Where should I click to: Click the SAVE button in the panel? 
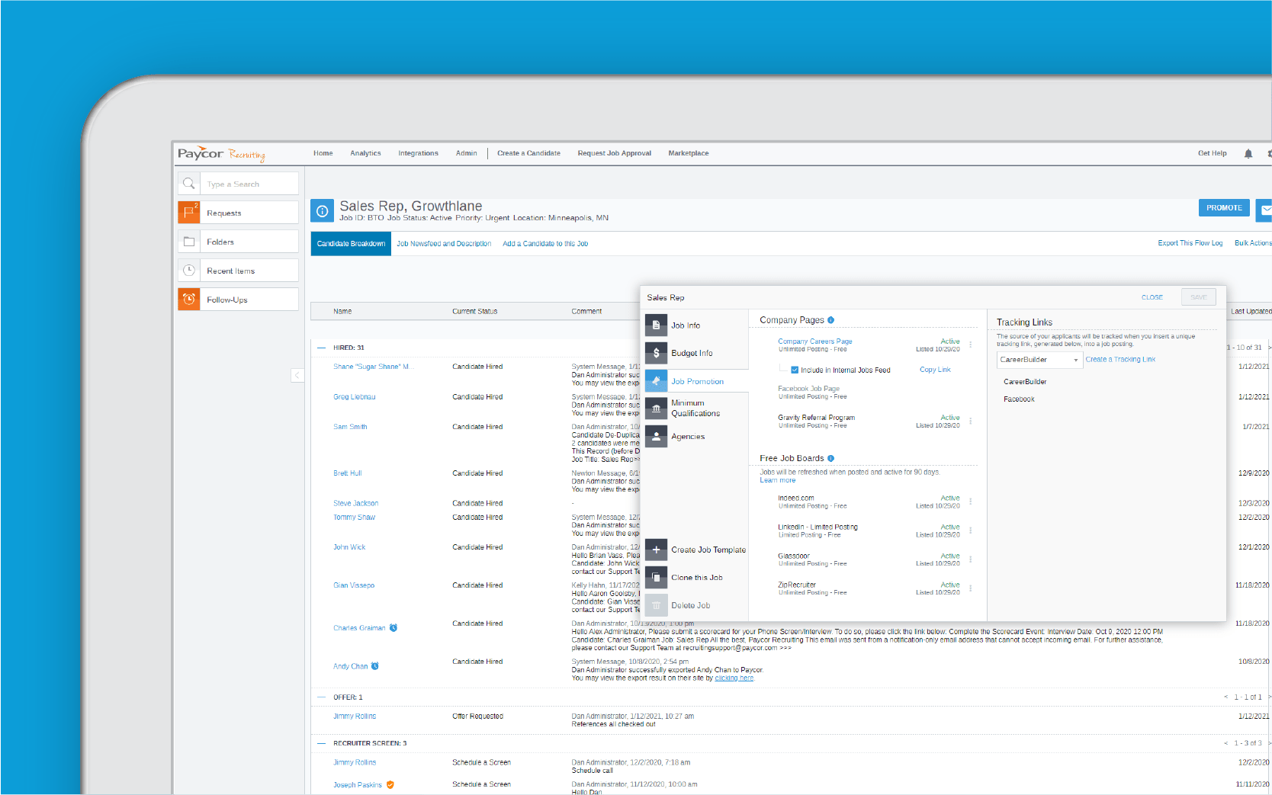pyautogui.click(x=1198, y=297)
